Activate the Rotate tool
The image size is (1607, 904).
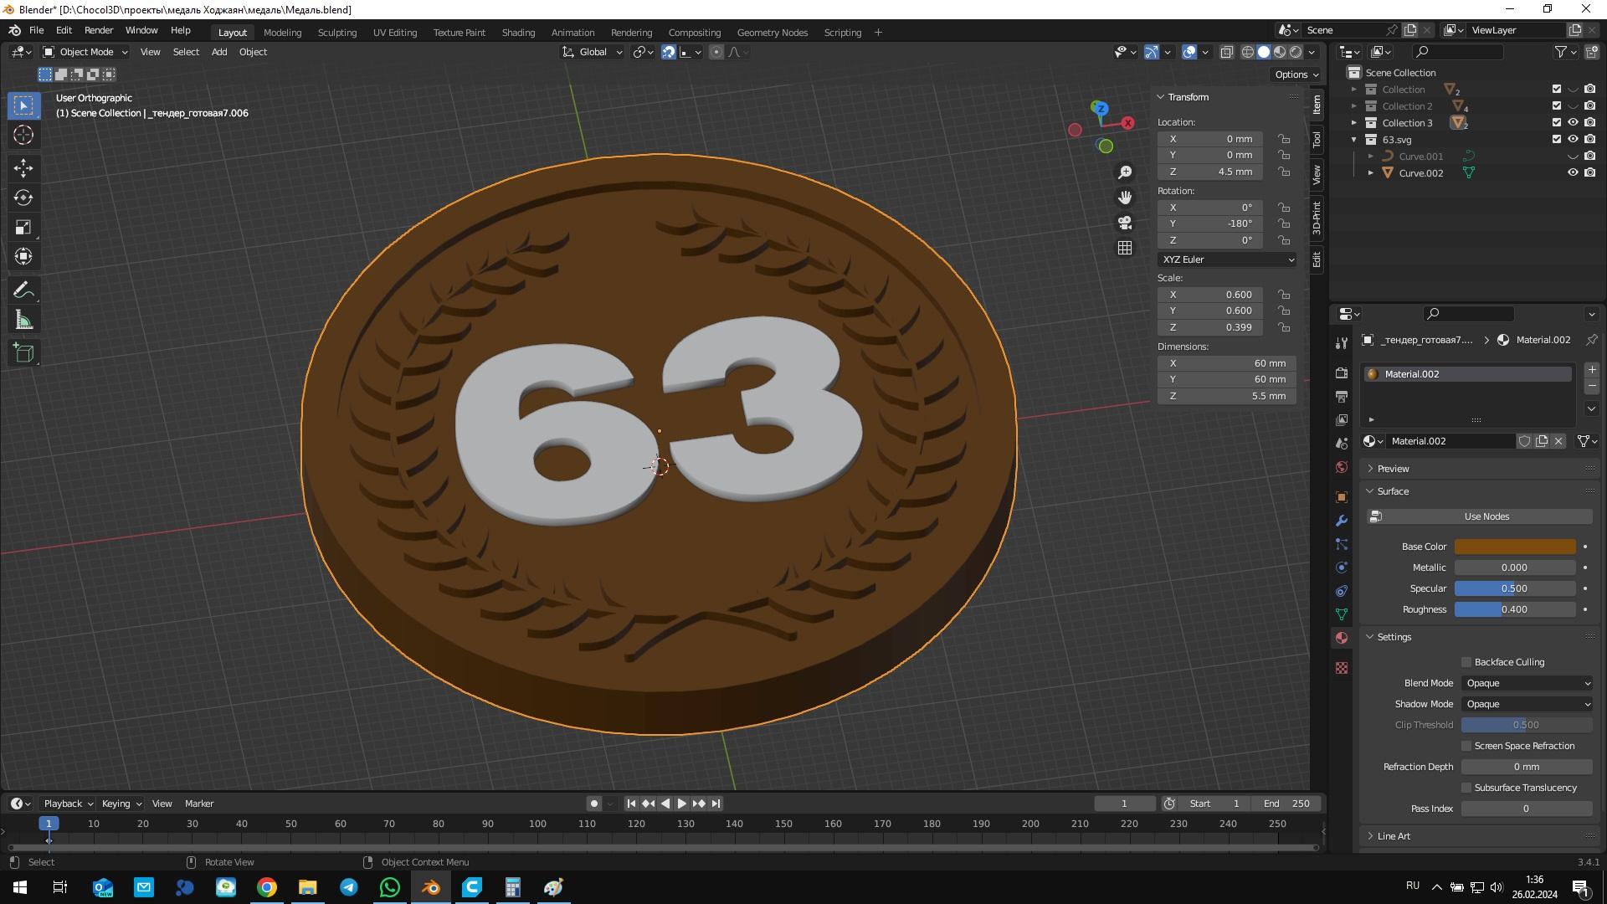pyautogui.click(x=23, y=198)
